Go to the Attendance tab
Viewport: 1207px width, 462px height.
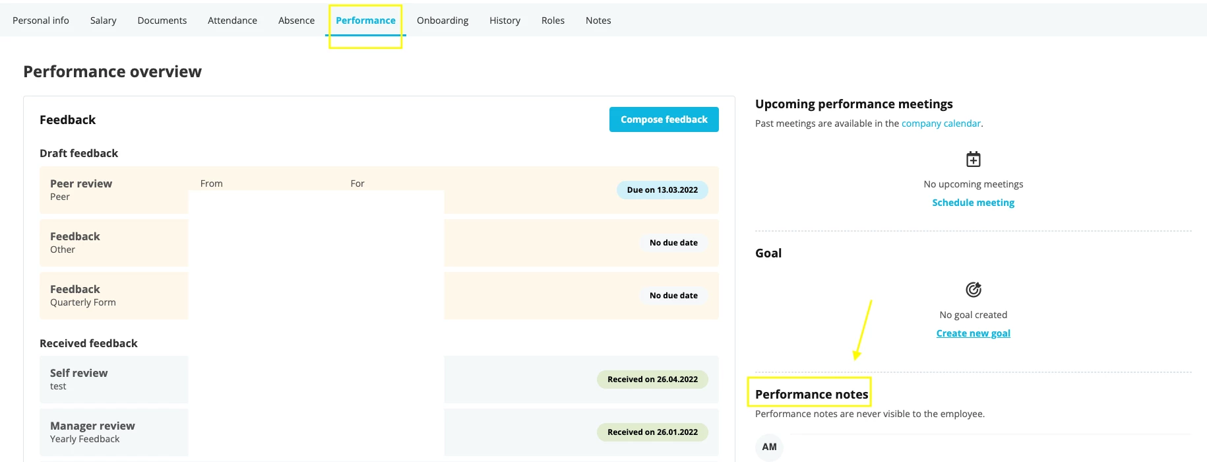pyautogui.click(x=232, y=20)
